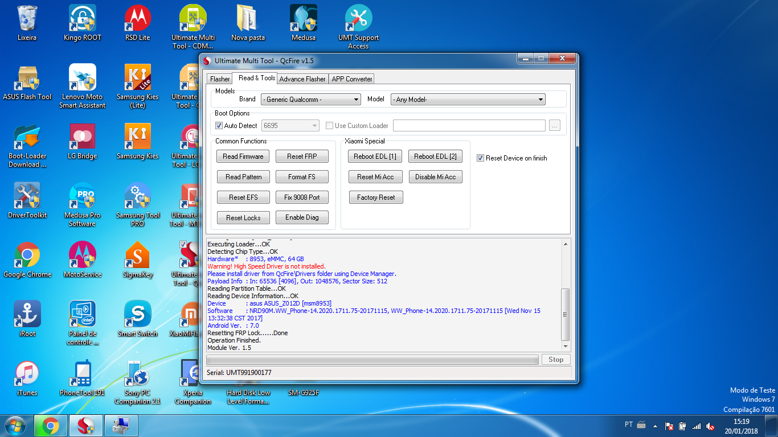Open Google Chrome desktop shortcut

pyautogui.click(x=27, y=260)
